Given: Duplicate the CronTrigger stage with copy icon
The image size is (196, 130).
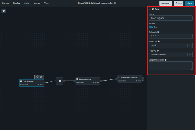Looking at the screenshot, I should click(37, 77).
